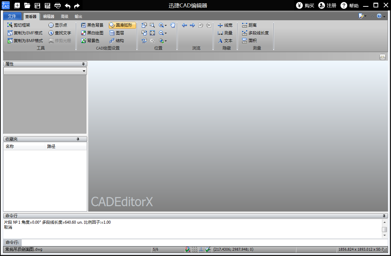Switch to the 编辑器 ribbon tab
391x256 pixels.
tap(48, 17)
